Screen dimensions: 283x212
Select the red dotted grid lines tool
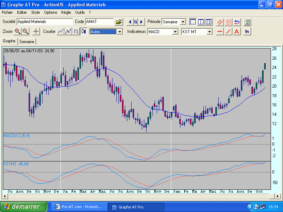[228, 22]
